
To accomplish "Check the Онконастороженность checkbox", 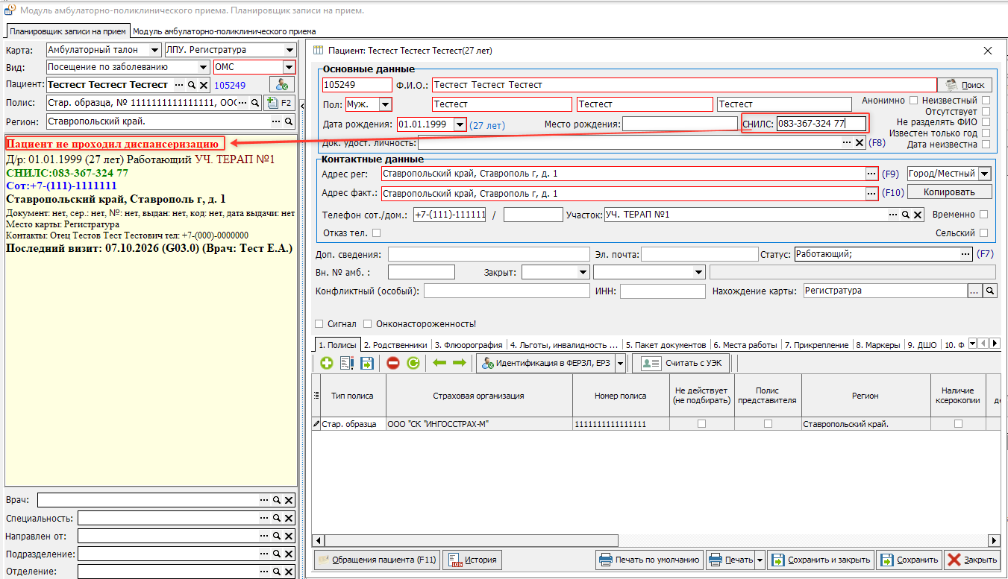I will click(368, 324).
